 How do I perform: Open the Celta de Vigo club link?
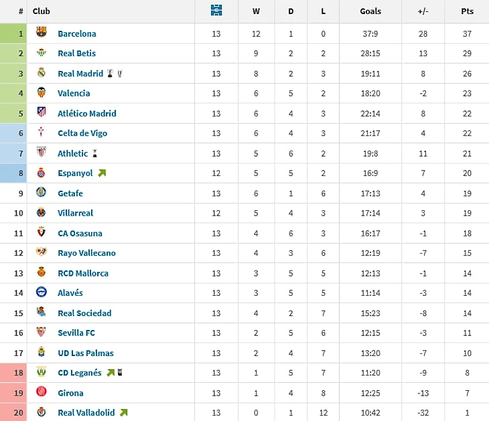click(x=82, y=133)
